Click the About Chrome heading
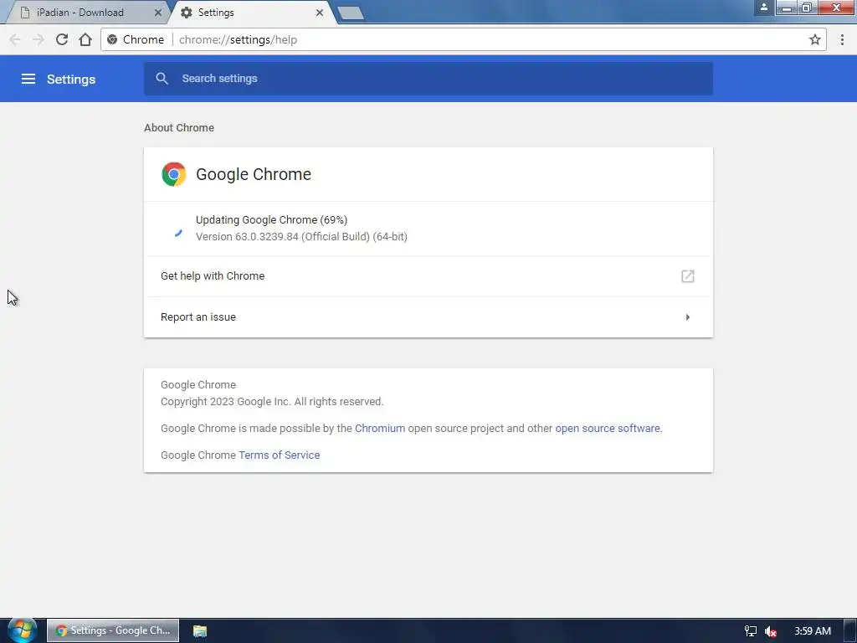 coord(179,127)
